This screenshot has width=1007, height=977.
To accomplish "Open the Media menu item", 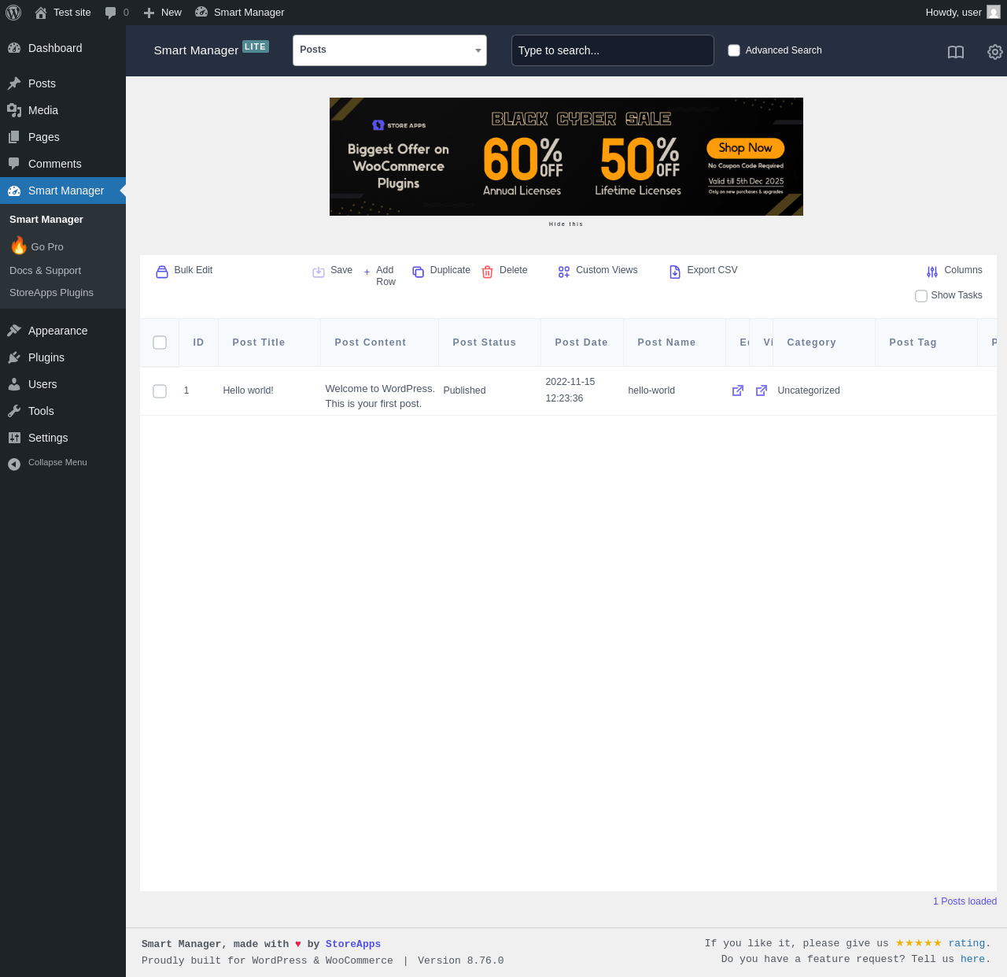I will coord(63,110).
